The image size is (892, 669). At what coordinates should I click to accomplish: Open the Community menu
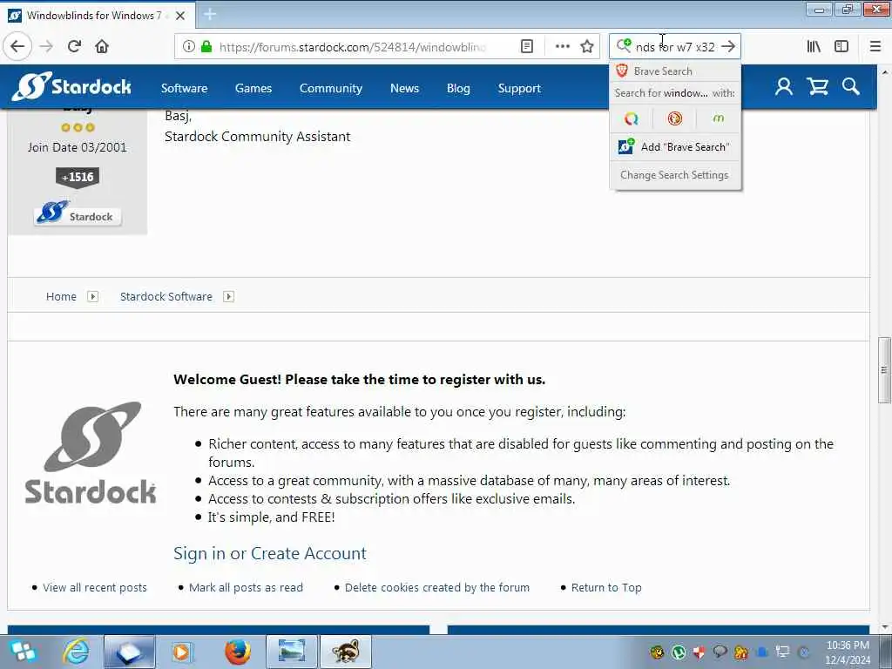[x=330, y=88]
